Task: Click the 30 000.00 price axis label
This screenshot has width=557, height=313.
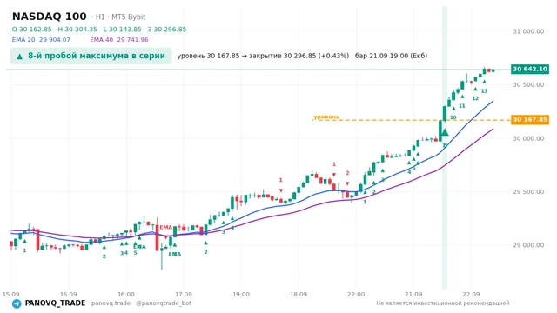Action: point(528,138)
